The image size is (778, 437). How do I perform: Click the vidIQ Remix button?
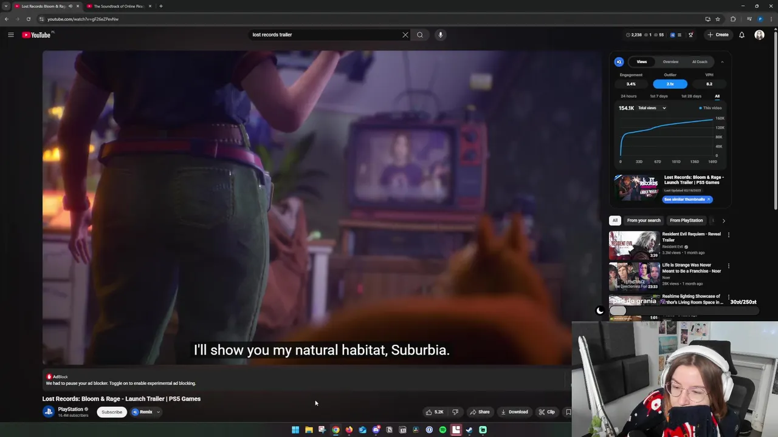142,412
